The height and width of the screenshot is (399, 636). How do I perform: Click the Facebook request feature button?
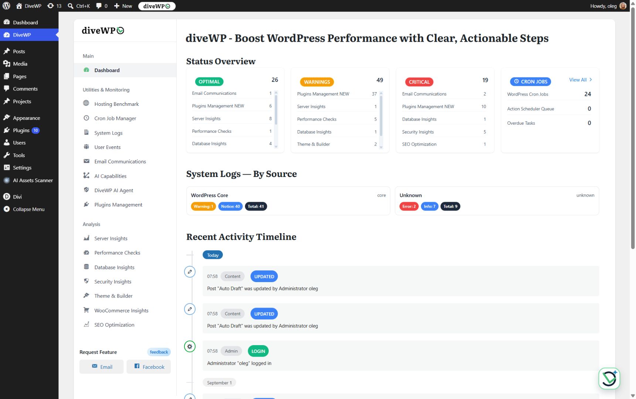[x=149, y=367]
